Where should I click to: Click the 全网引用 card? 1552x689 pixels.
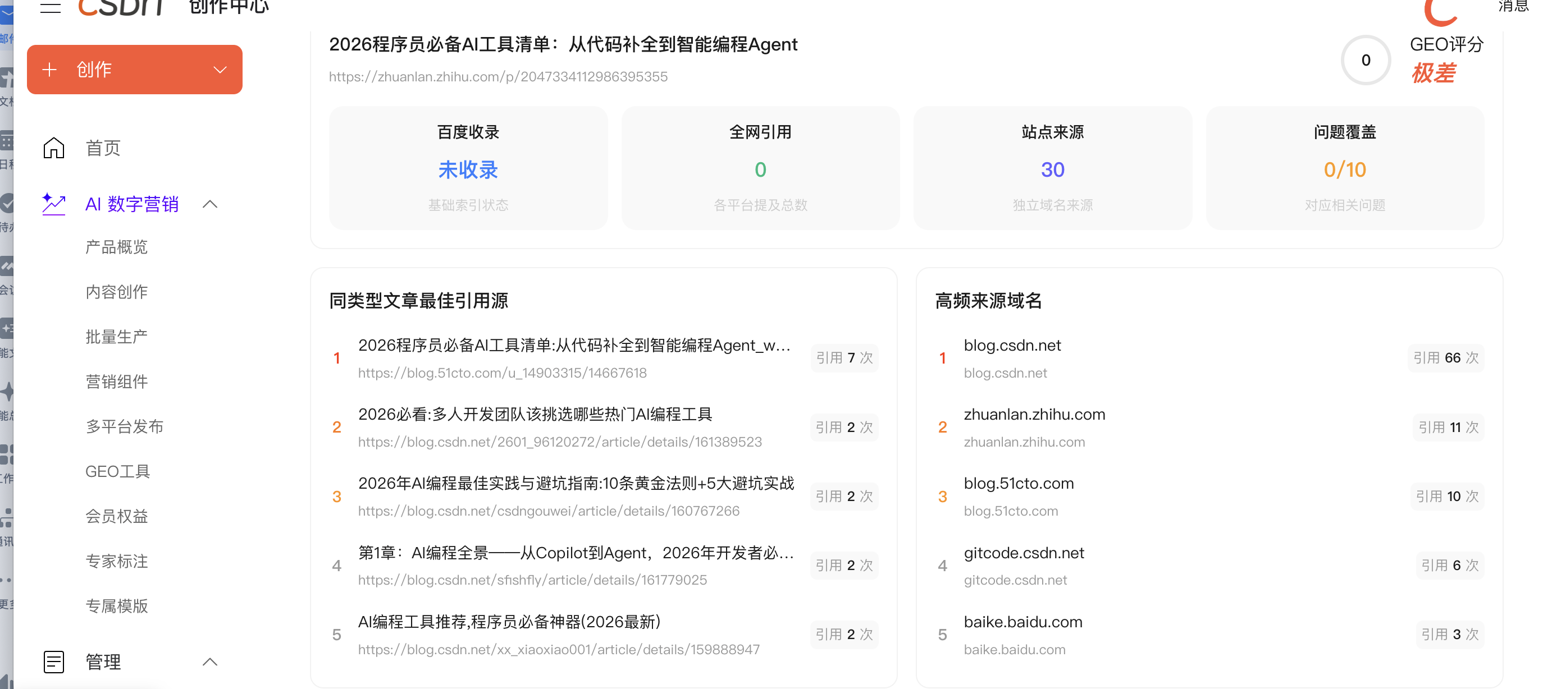pyautogui.click(x=760, y=168)
